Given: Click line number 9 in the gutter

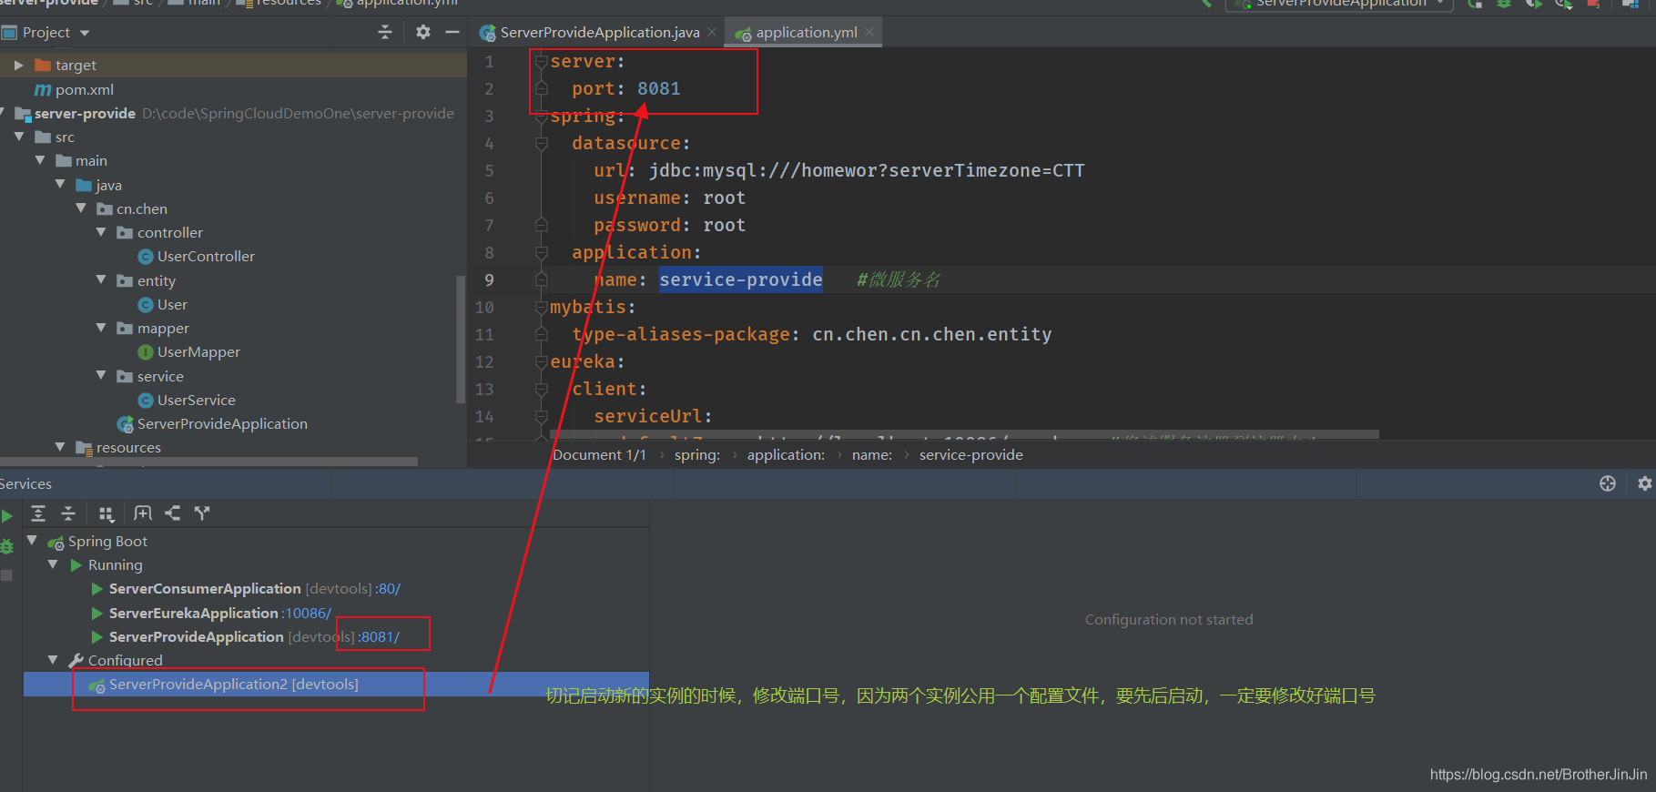Looking at the screenshot, I should tap(489, 280).
